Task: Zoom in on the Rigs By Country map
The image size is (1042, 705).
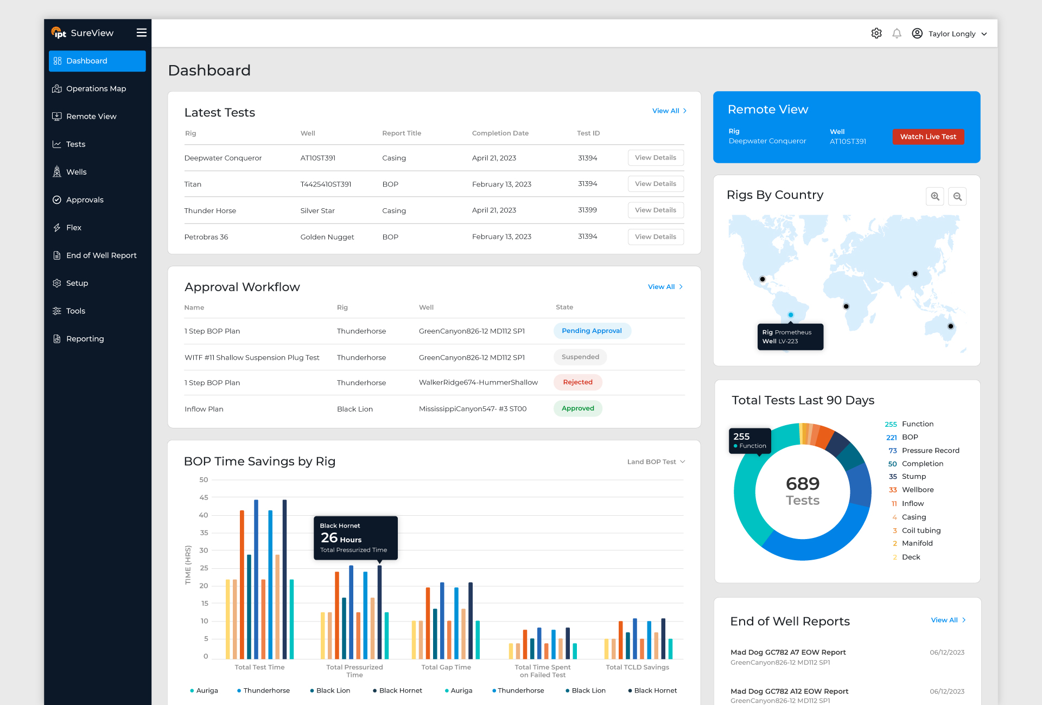Action: click(x=935, y=196)
